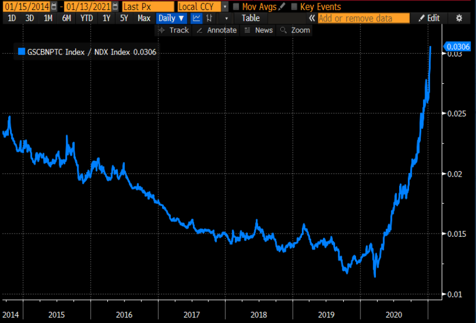The width and height of the screenshot is (476, 323).
Task: Select the 1M range tab
Action: 48,18
